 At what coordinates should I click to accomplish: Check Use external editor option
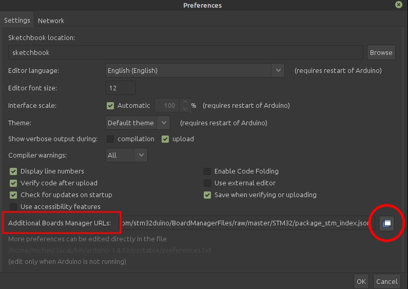tap(207, 183)
